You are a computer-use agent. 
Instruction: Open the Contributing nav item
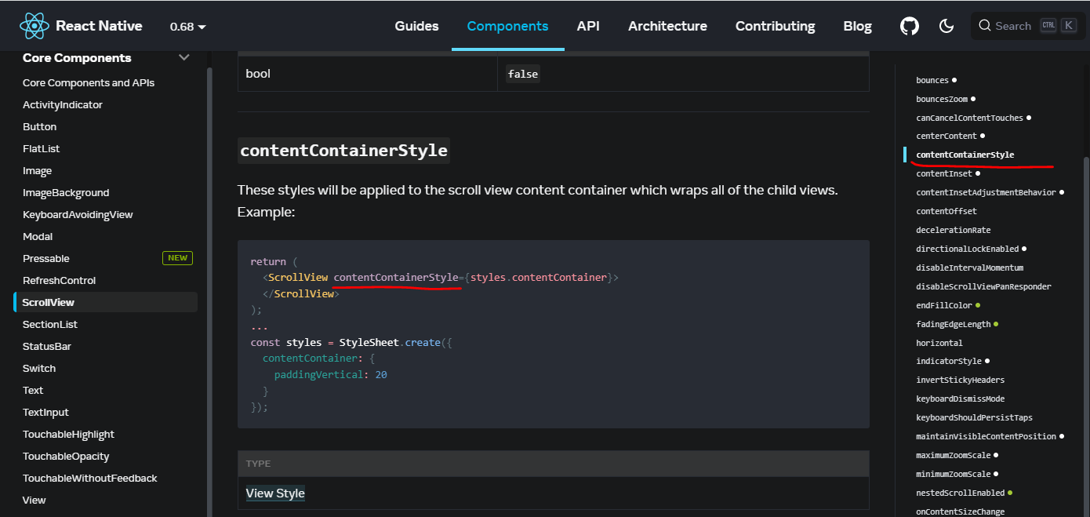(x=775, y=26)
